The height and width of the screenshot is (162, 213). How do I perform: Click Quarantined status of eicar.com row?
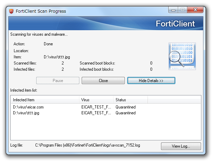pos(125,107)
